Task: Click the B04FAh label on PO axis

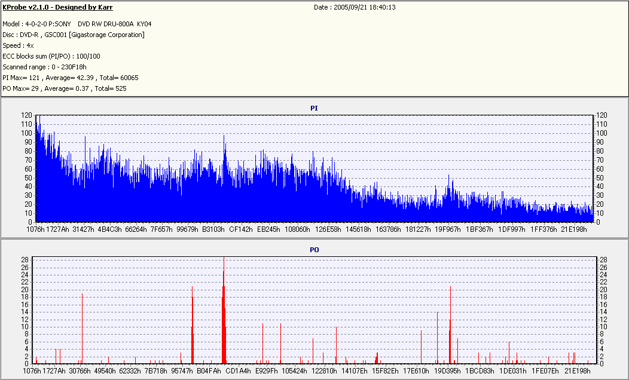Action: pos(209,371)
